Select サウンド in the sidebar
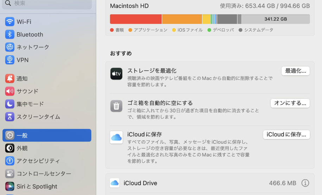Screen dimensions: 322x195 [x=47, y=91]
